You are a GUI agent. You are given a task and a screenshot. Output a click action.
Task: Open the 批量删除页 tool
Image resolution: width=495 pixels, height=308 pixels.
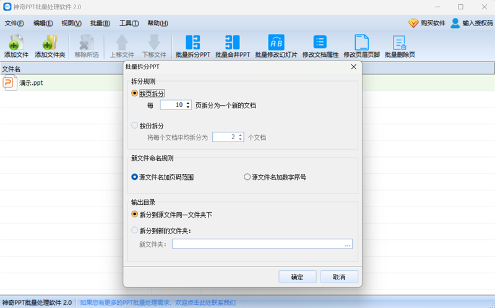coord(400,46)
